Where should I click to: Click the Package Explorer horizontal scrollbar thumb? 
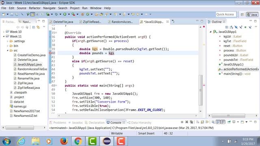20,128
